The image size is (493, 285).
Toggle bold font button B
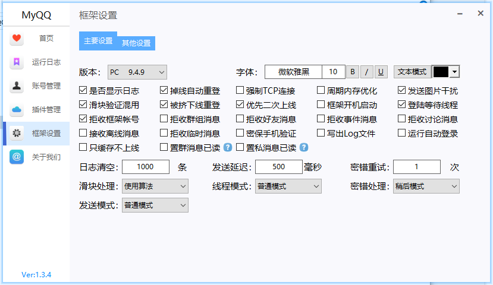353,72
